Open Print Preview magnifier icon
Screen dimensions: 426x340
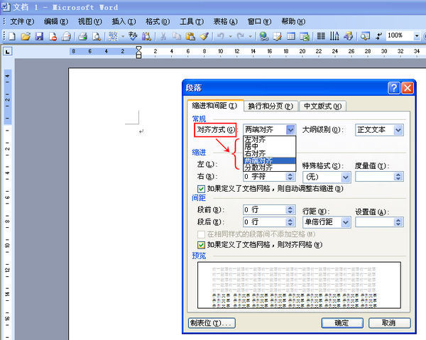tap(97, 36)
